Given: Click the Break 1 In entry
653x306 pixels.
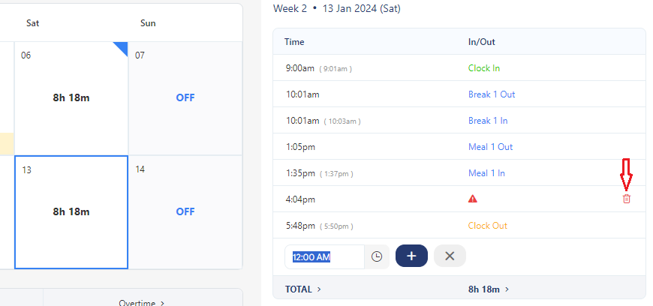Looking at the screenshot, I should point(488,121).
